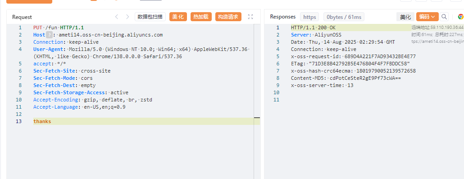Screen dimensions: 464x179
Task: Click the 远端地址 remote address info text
Action: 438,28
